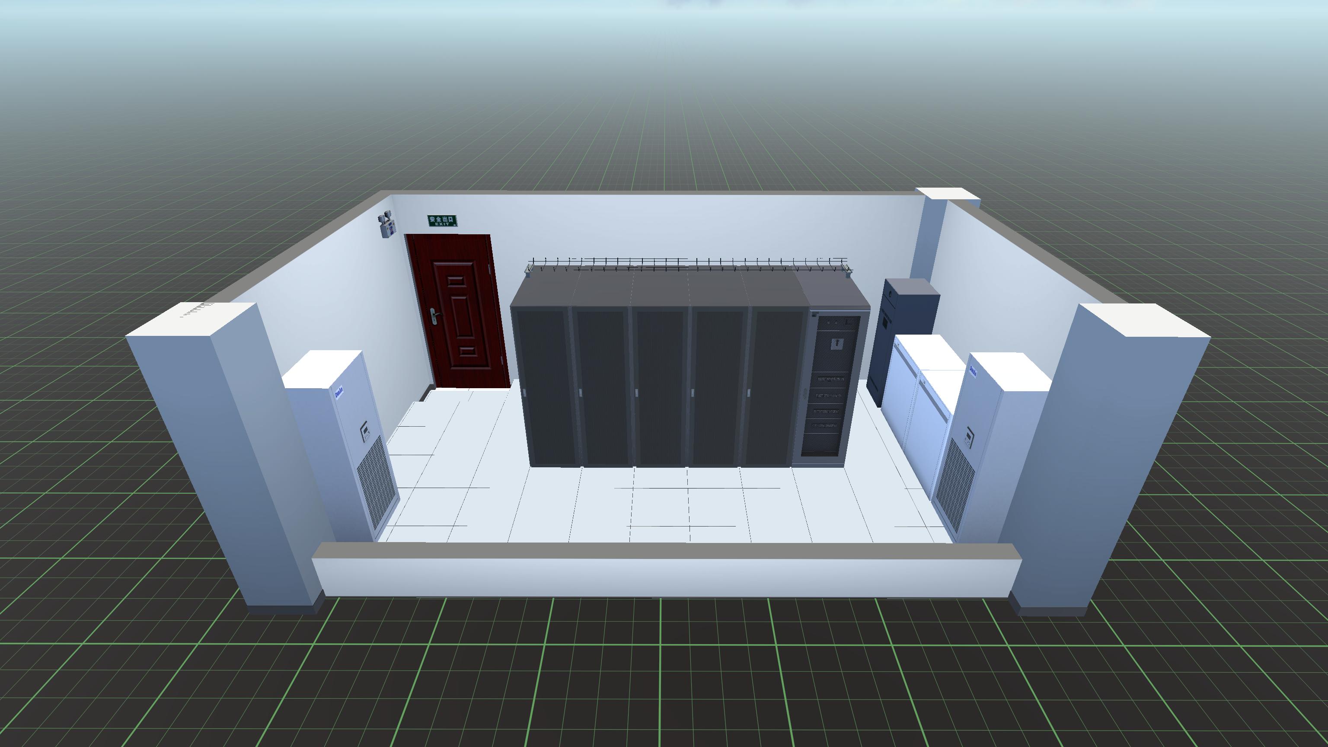Click vent grille on right air conditioner
The height and width of the screenshot is (747, 1328).
955,485
